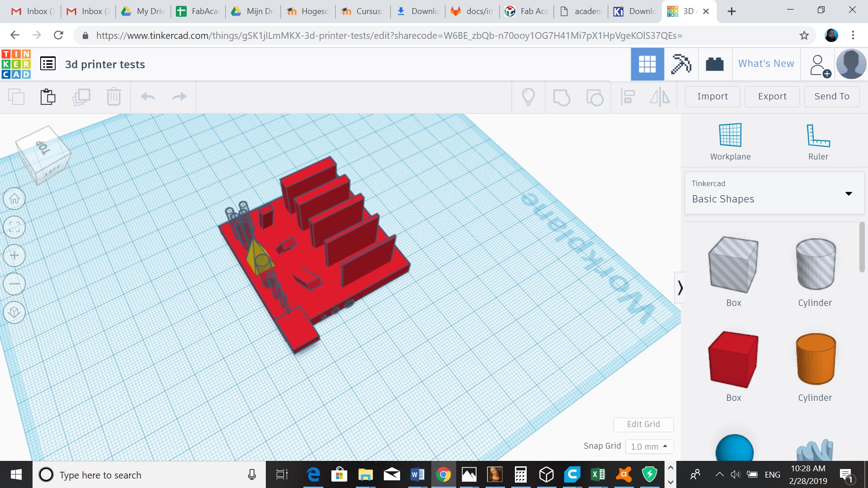This screenshot has width=868, height=488.
Task: Click the Group shapes icon
Action: [x=561, y=97]
